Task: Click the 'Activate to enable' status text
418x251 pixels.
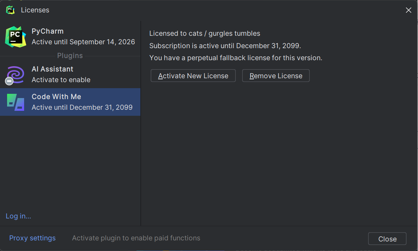Action: (61, 80)
